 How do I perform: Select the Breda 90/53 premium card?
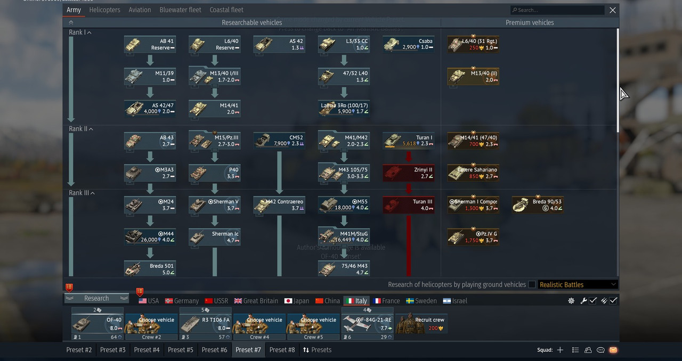pyautogui.click(x=538, y=205)
